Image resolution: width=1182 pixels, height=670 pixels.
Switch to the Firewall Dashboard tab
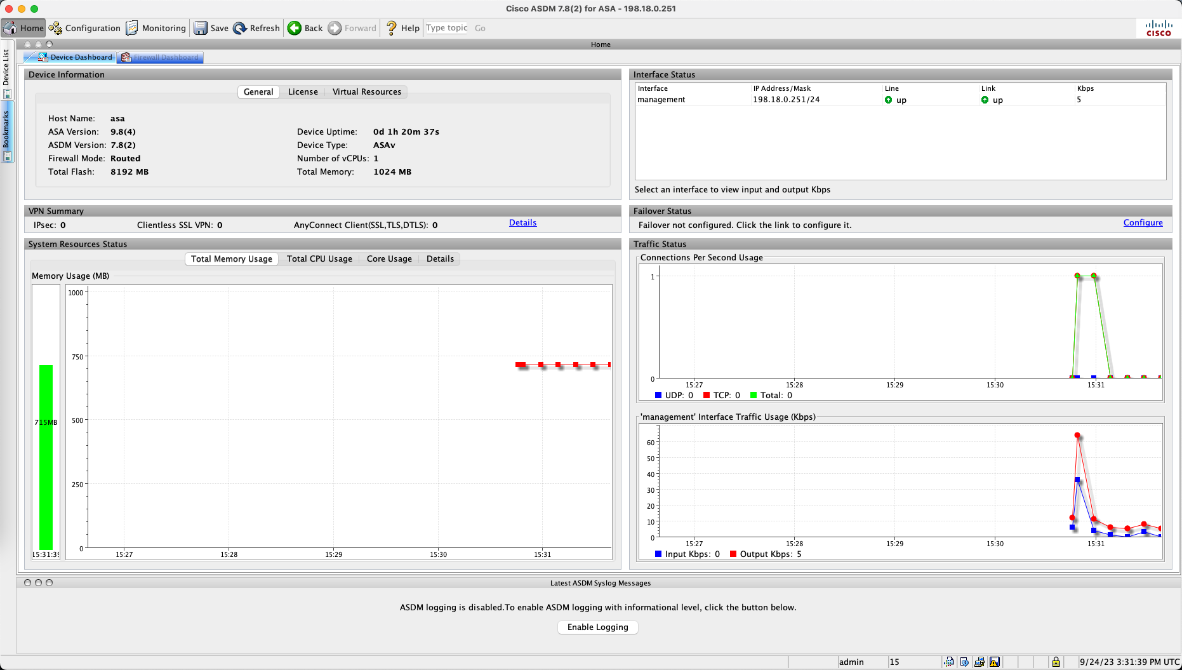coord(161,57)
